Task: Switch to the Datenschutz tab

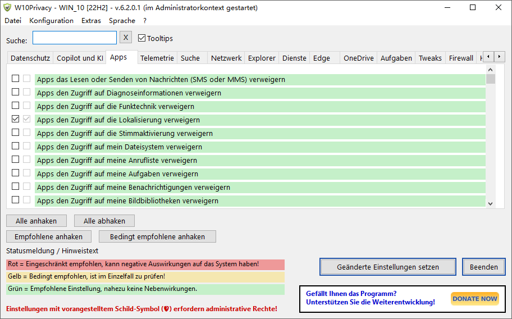Action: [x=30, y=58]
